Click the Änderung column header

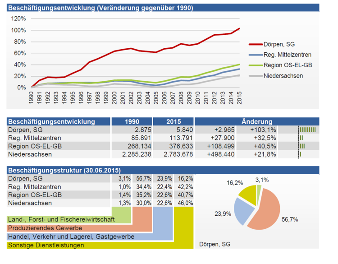(257, 121)
